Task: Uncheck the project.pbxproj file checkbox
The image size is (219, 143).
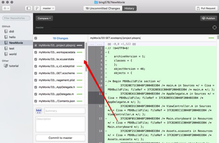Action: [36, 45]
